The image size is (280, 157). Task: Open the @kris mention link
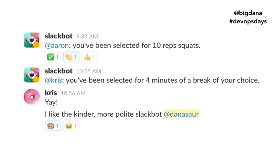tap(53, 80)
